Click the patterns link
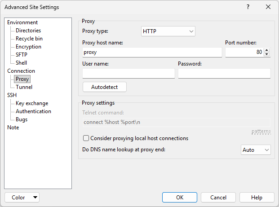This screenshot has height=207, width=279. tap(261, 132)
